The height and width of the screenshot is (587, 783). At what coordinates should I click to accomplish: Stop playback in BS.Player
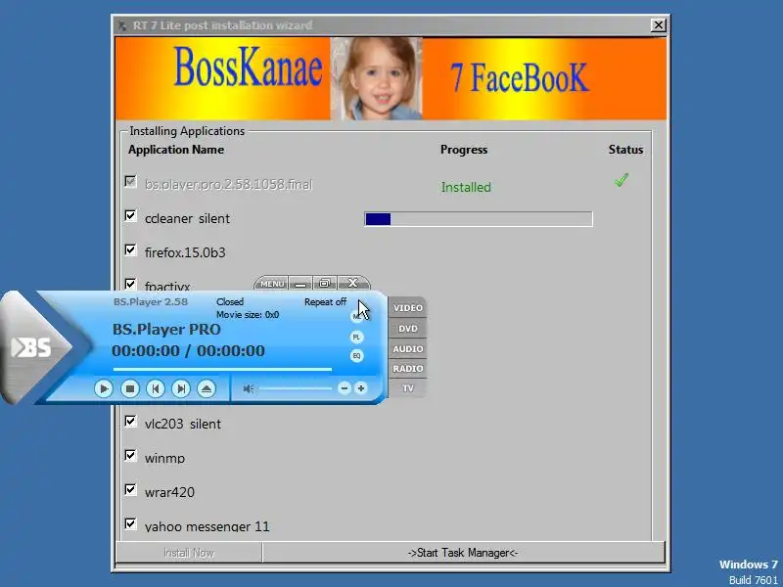coord(130,388)
